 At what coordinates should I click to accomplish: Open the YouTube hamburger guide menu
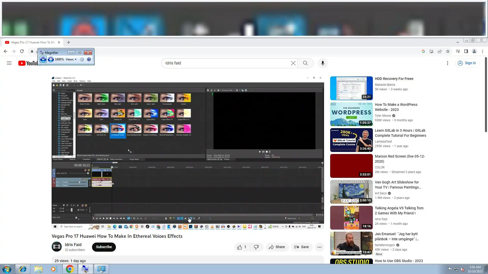pos(9,63)
